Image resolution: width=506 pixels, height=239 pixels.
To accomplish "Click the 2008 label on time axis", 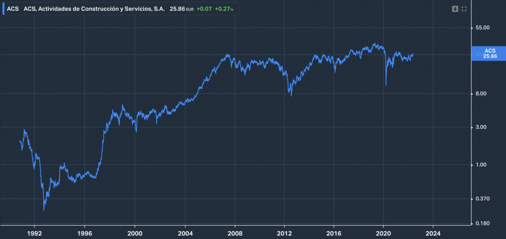I will [235, 233].
